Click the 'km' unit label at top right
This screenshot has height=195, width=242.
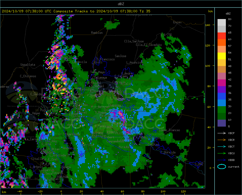[210, 11]
